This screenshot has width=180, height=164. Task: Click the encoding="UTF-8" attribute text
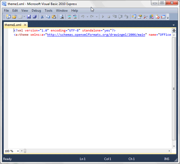[65, 30]
